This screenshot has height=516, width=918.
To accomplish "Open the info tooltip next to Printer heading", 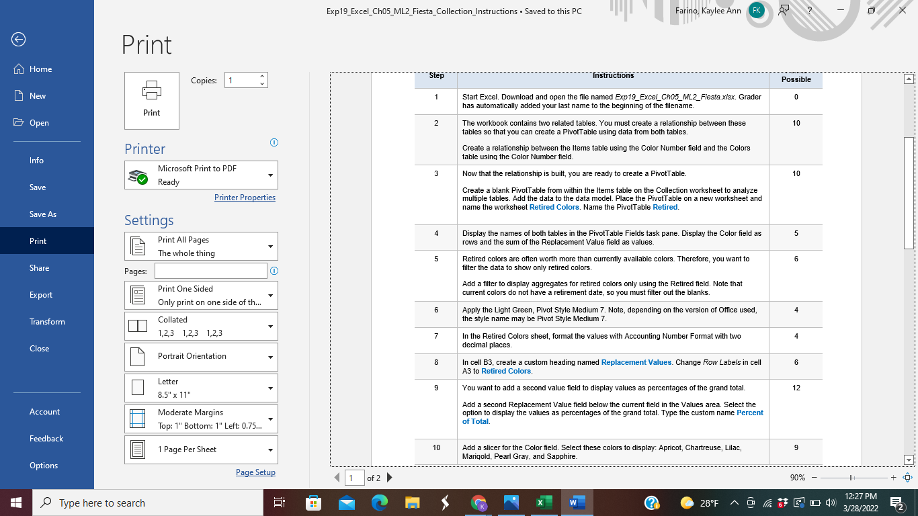I will (x=274, y=142).
